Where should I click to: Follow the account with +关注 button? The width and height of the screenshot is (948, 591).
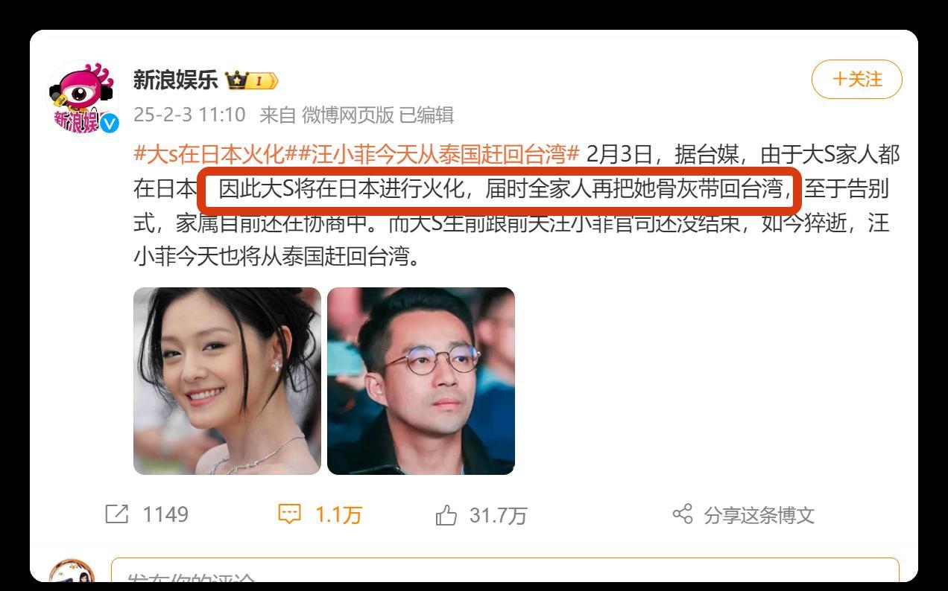(857, 79)
